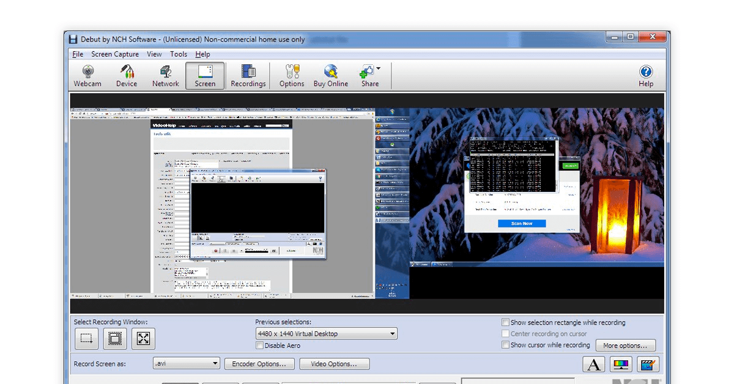The width and height of the screenshot is (734, 384).
Task: Open the video watermark effects tool
Action: pos(648,365)
